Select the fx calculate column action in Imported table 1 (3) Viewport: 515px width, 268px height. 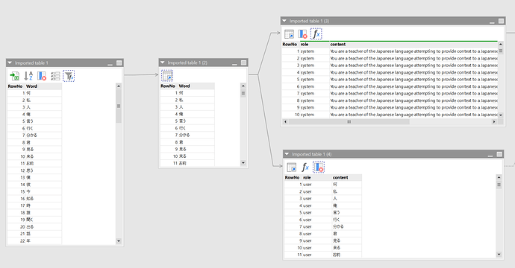coord(316,33)
